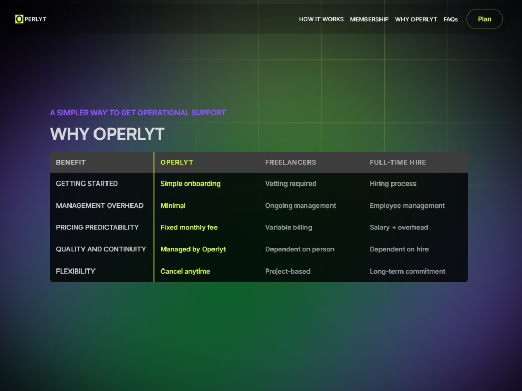
Task: Select the MANAGEMENT OVERHEAD row label
Action: (100, 205)
